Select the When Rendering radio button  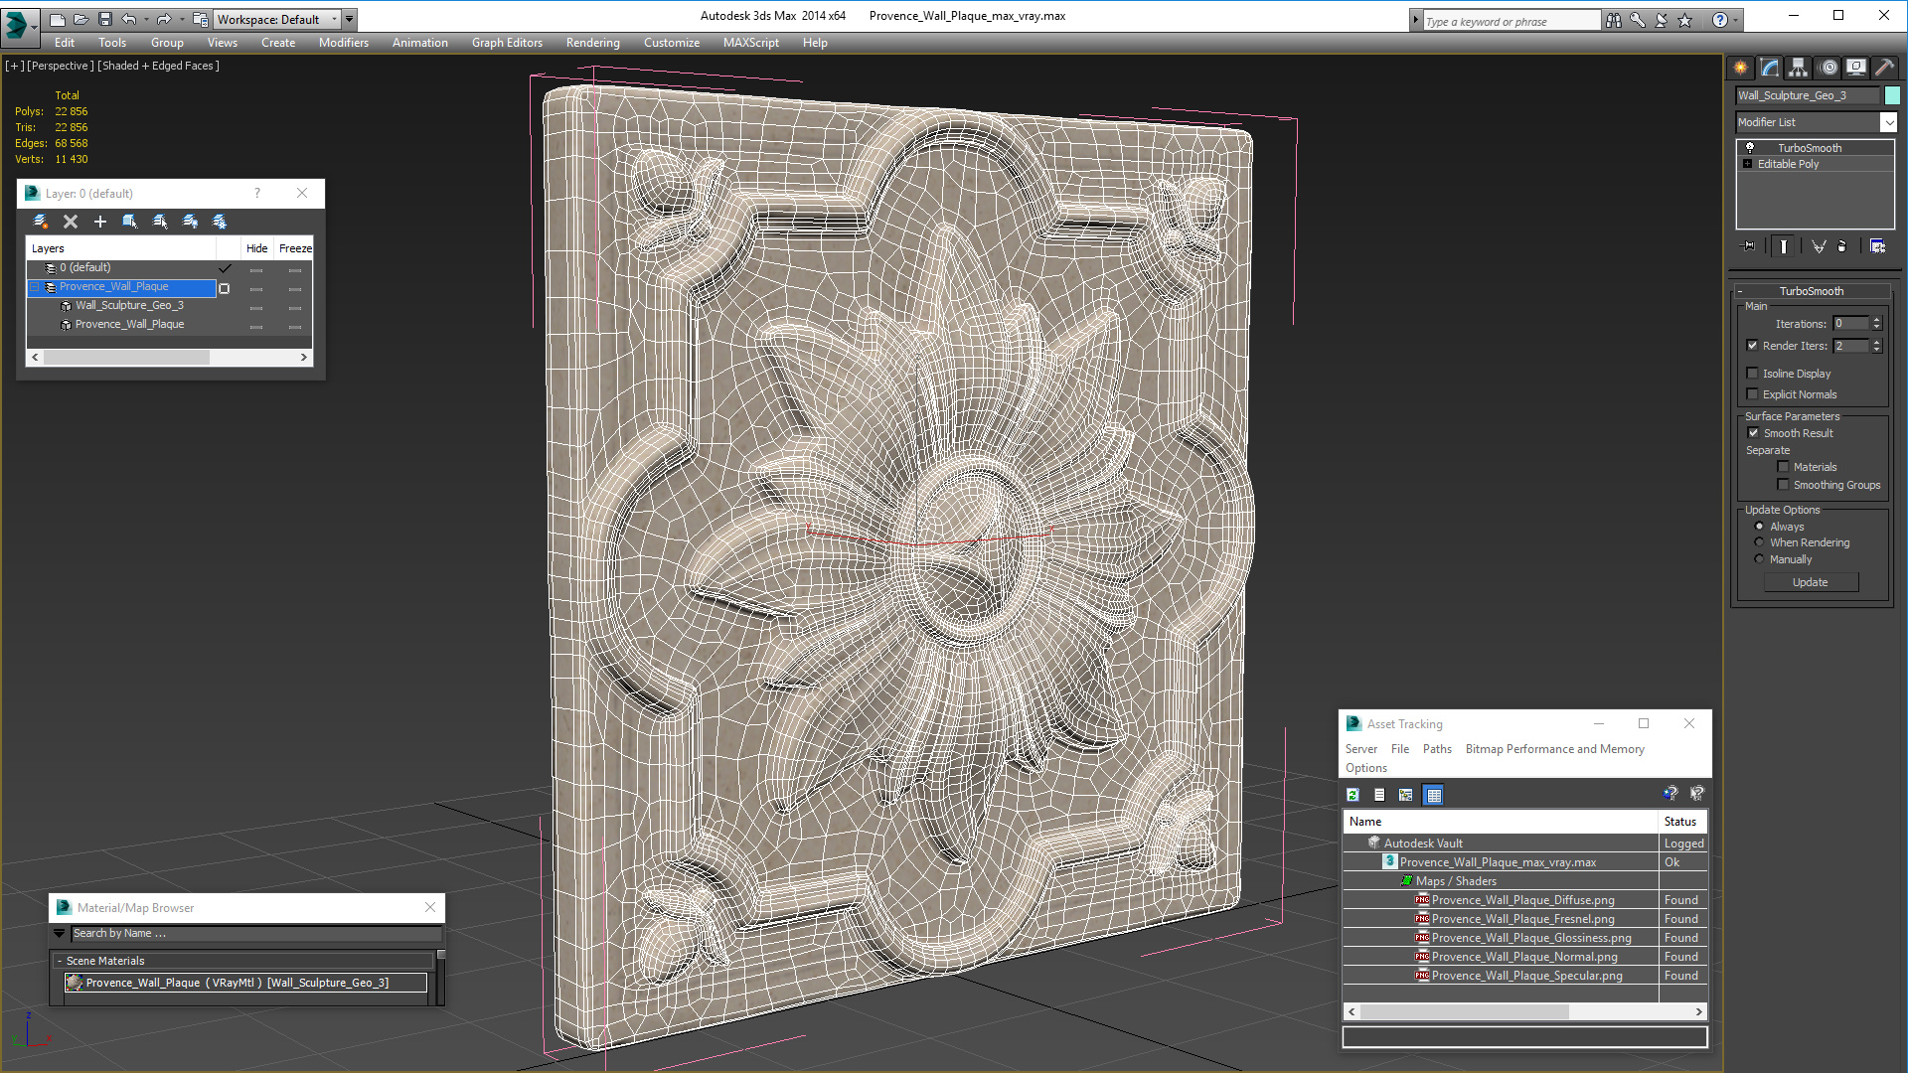1759,542
